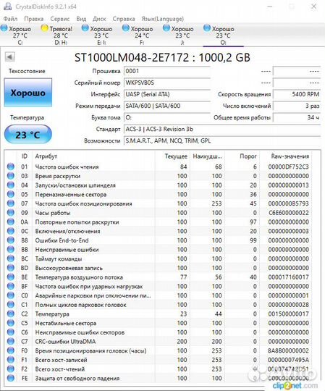
Task: Click status icon for Нестабильные сектора
Action: (x=10, y=323)
